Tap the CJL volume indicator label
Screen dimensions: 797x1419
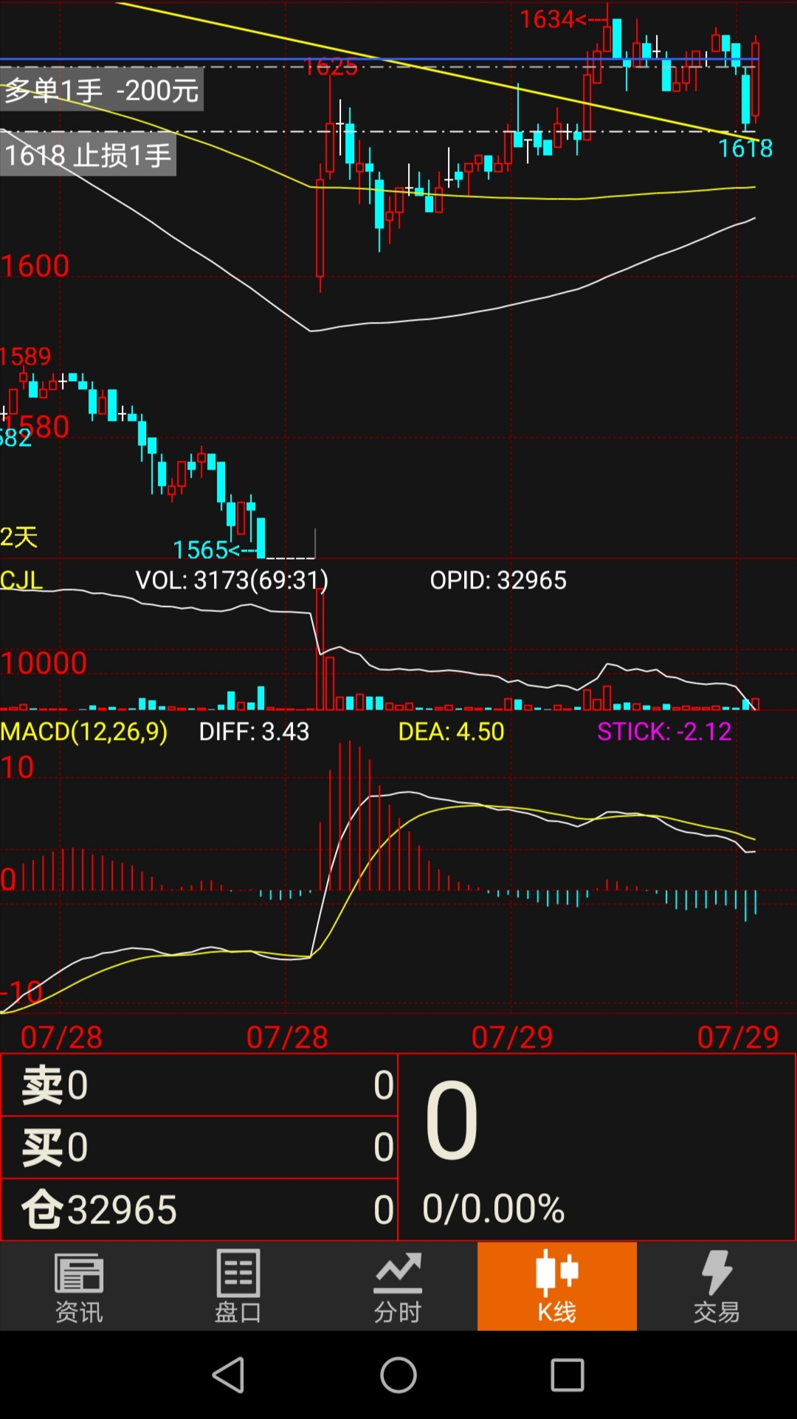click(x=22, y=580)
